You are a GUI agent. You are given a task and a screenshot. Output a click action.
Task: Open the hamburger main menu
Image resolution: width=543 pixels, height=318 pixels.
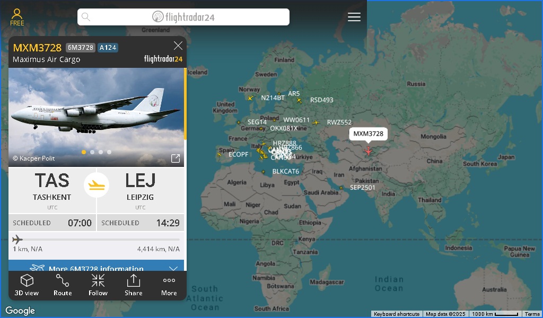tap(354, 17)
